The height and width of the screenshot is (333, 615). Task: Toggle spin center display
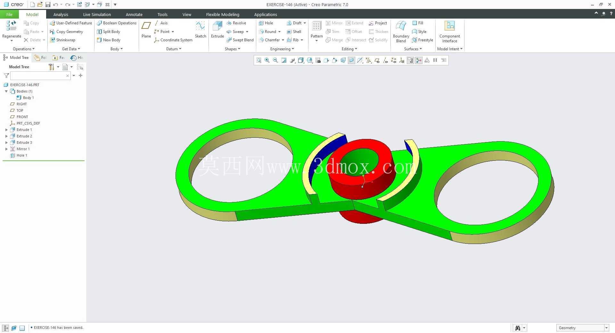tap(419, 60)
